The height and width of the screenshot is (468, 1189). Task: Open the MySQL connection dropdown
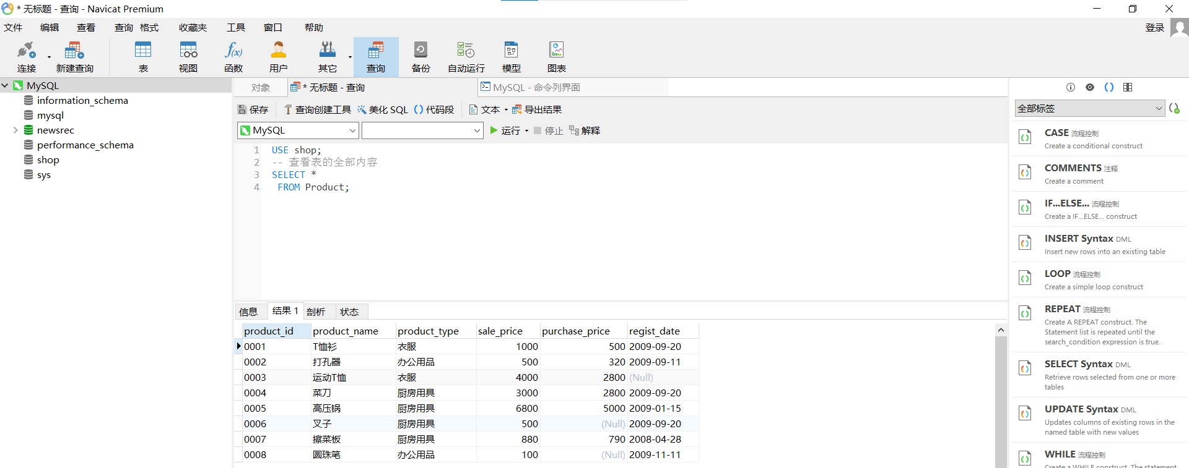point(298,130)
